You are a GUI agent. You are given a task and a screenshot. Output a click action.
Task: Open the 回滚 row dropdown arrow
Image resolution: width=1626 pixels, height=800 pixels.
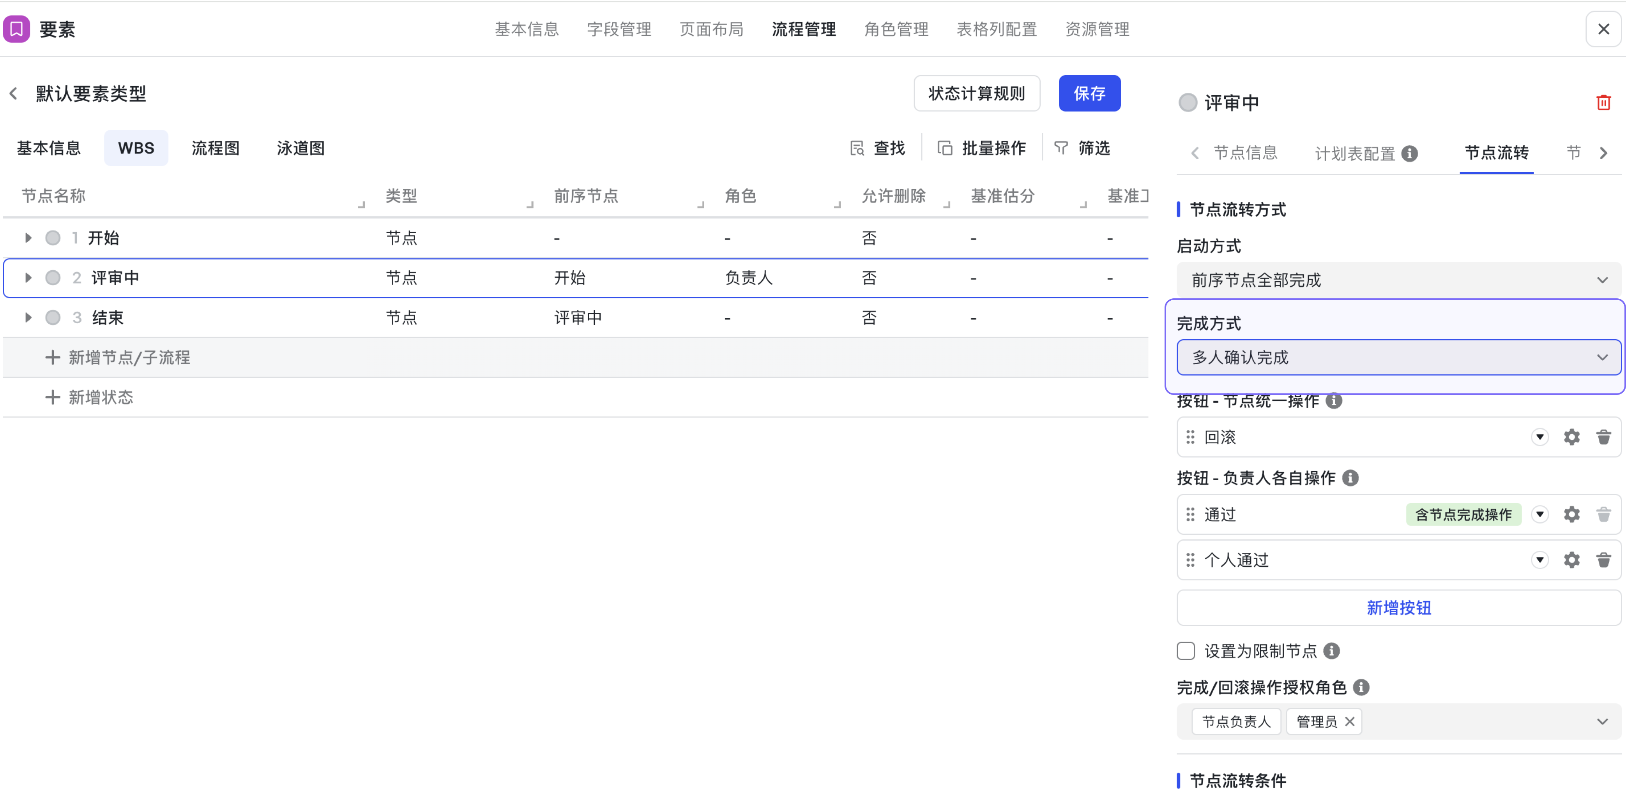1540,437
